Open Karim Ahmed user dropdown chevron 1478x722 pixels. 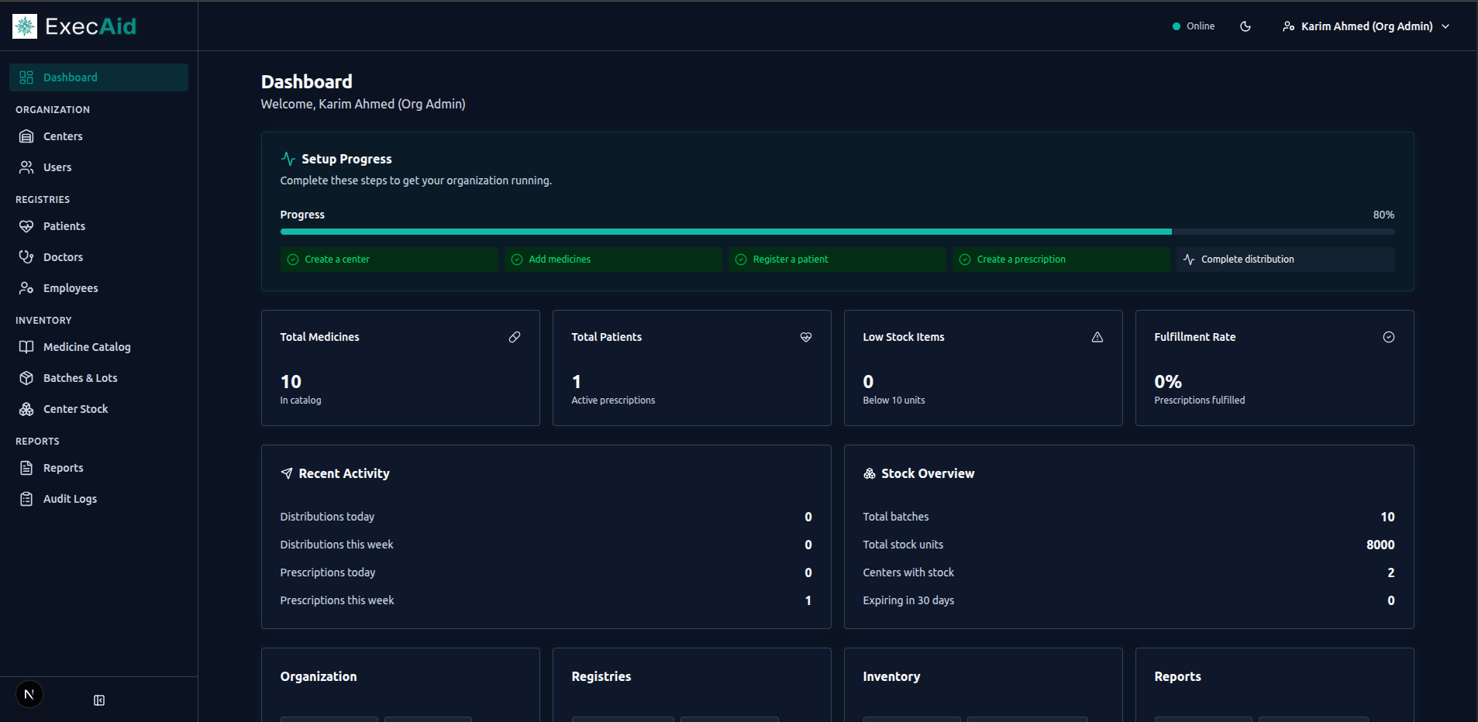click(1445, 26)
